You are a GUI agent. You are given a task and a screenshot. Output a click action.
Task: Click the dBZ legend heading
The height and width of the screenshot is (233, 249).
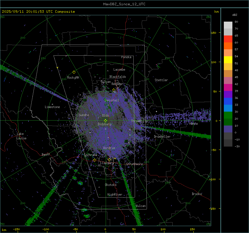tap(235, 15)
